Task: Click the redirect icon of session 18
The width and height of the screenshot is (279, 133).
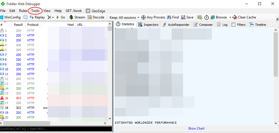Action: pos(2,107)
